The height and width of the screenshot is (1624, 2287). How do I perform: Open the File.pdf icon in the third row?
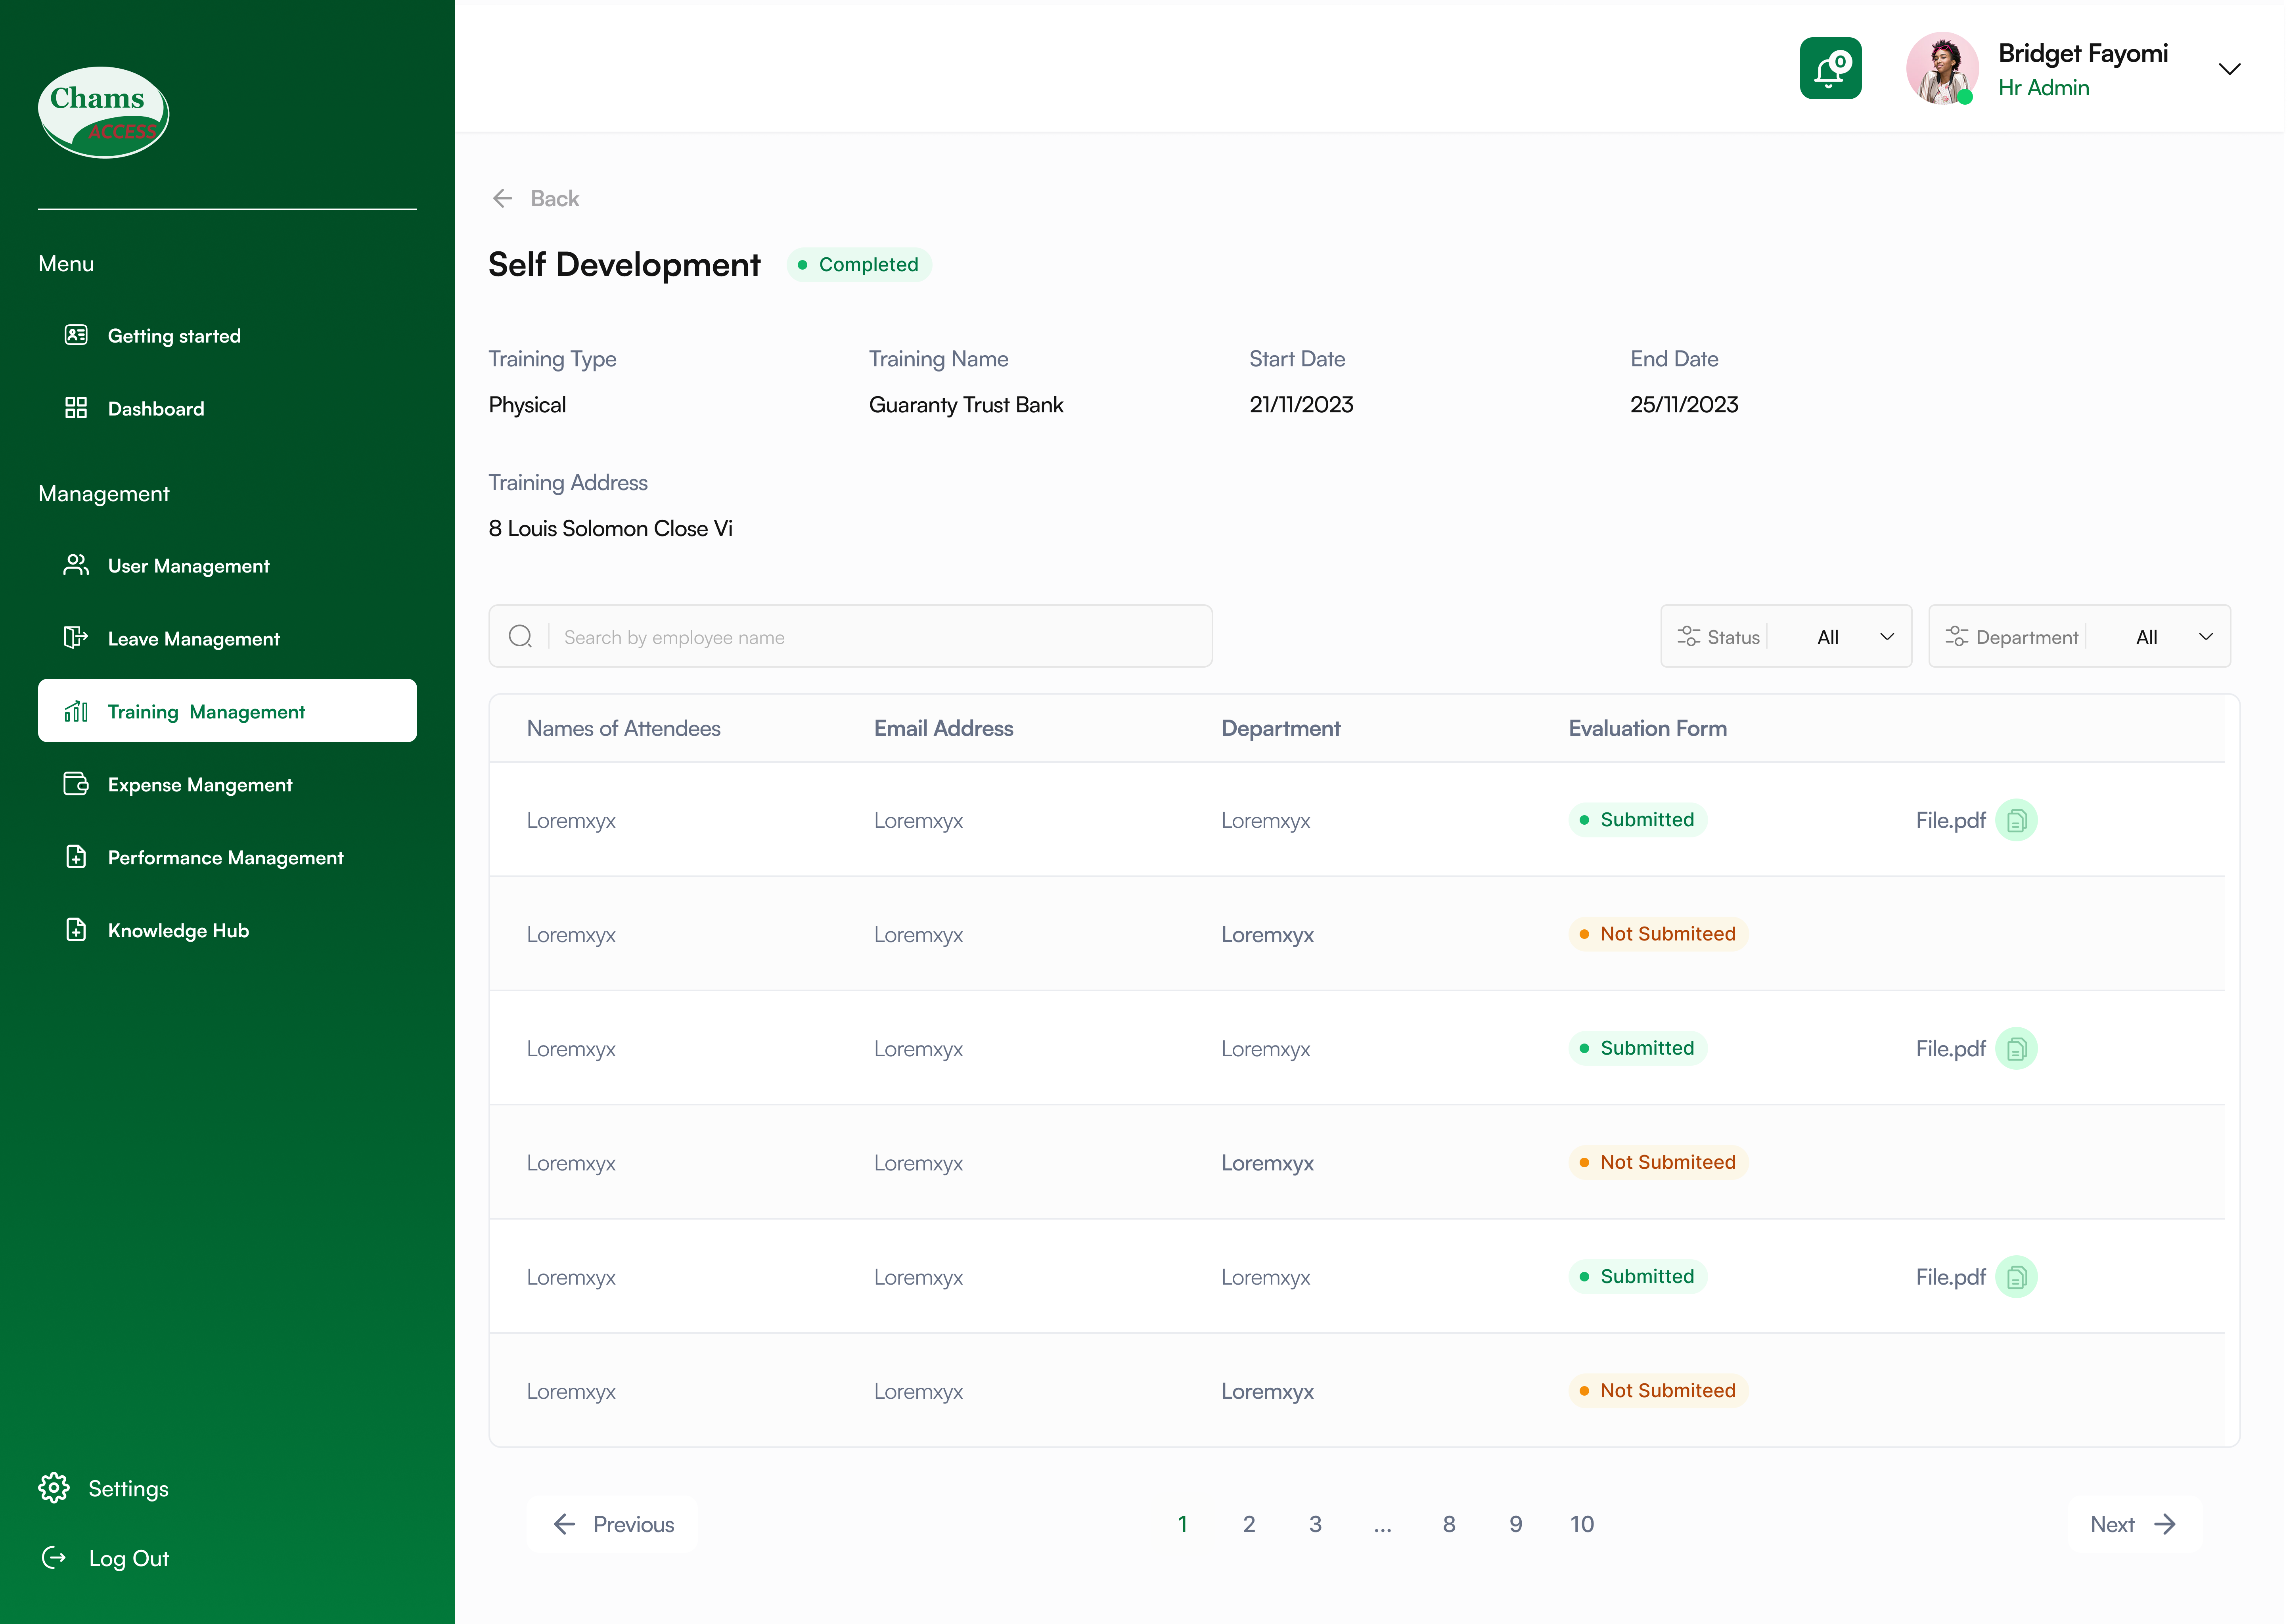pos(2016,1048)
